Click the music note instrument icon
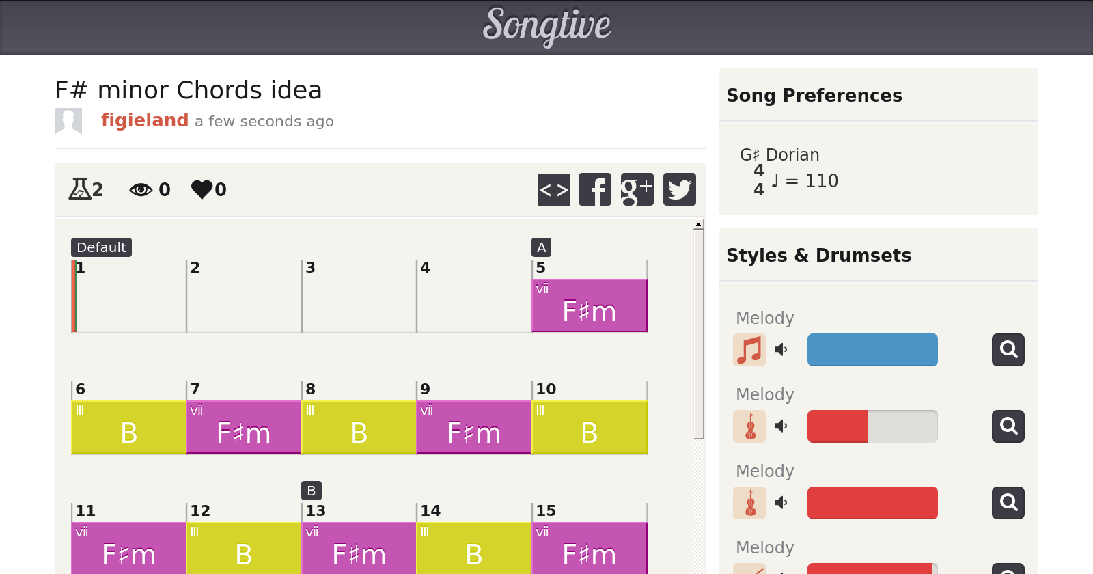Image resolution: width=1093 pixels, height=574 pixels. tap(749, 350)
